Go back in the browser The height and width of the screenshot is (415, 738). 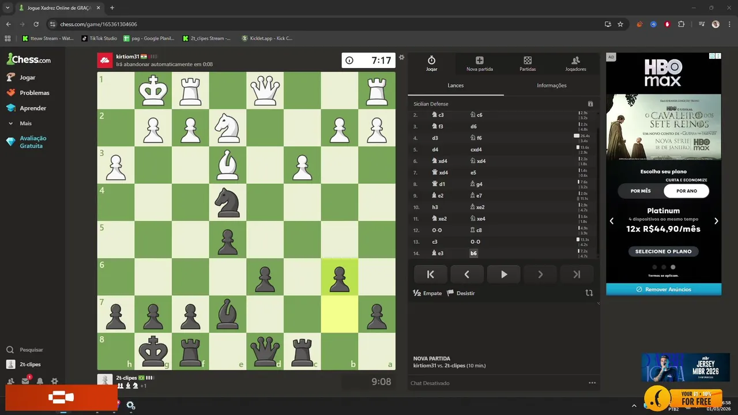coord(9,24)
